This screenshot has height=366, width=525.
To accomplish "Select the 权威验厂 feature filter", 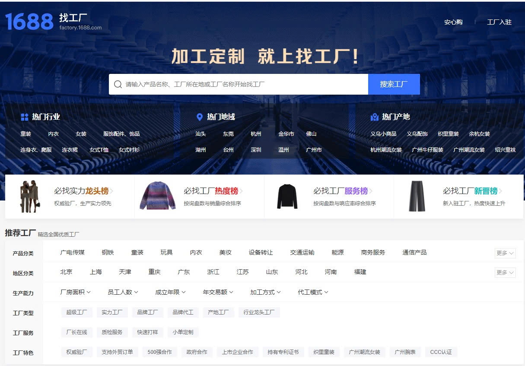I will 76,352.
